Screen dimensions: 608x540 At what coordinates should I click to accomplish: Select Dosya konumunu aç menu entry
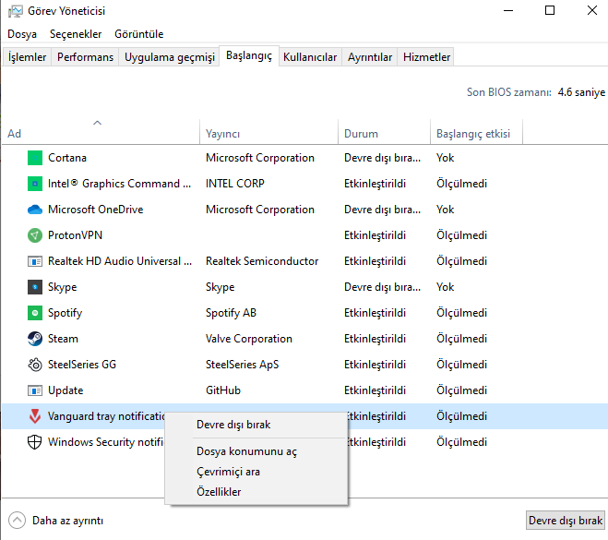[246, 451]
